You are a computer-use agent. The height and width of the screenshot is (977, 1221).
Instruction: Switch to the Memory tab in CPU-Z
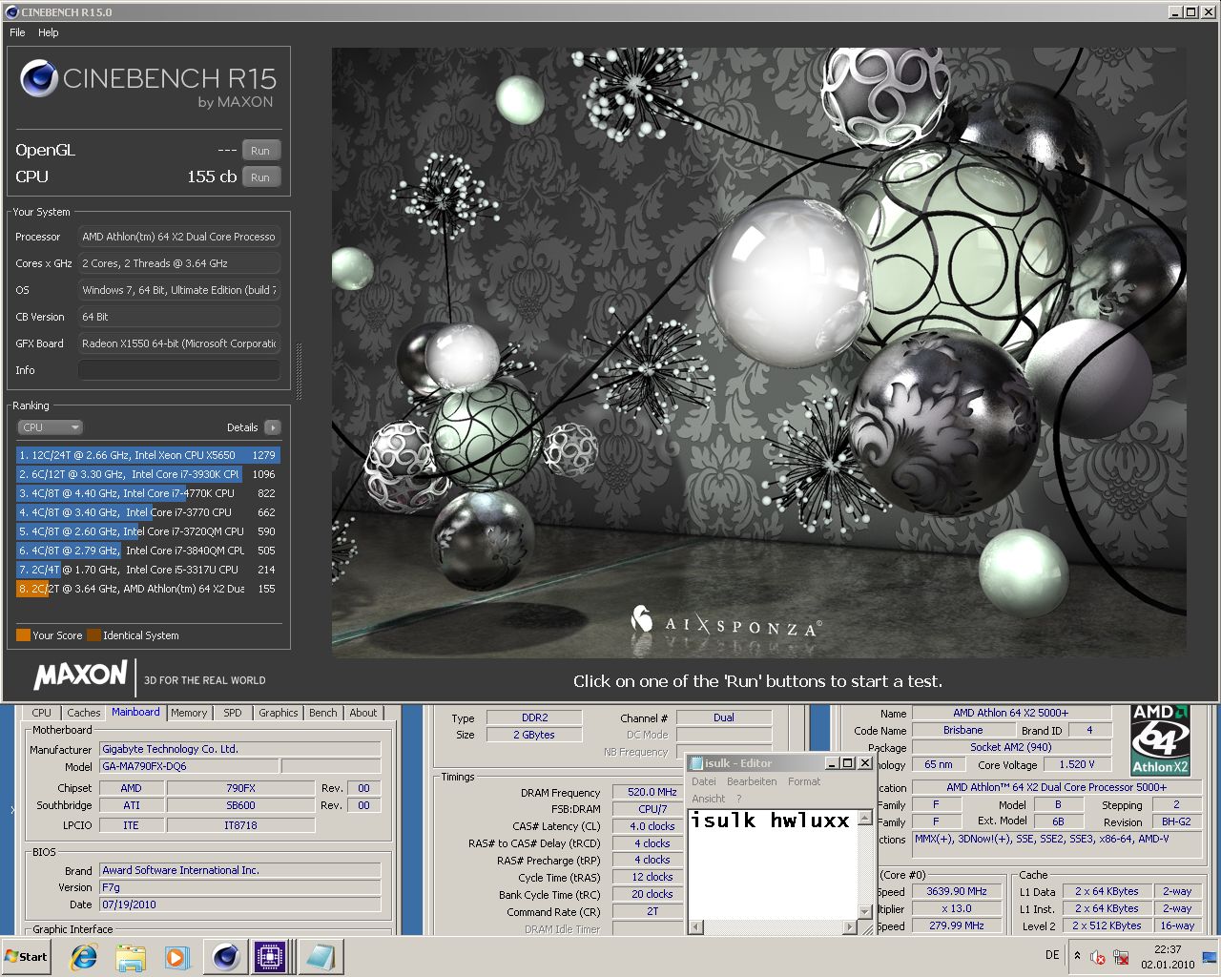pyautogui.click(x=189, y=713)
